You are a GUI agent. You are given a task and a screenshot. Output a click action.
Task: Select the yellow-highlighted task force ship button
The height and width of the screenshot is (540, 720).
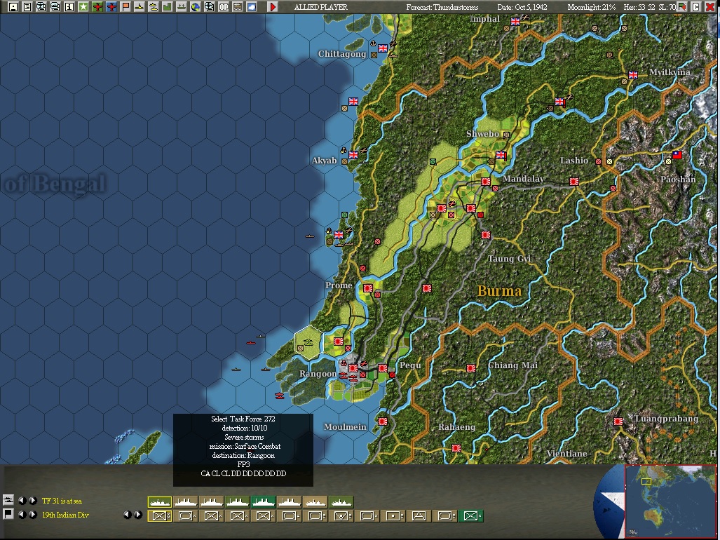160,502
